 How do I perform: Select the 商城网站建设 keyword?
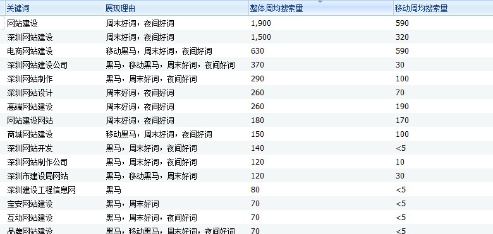point(30,134)
